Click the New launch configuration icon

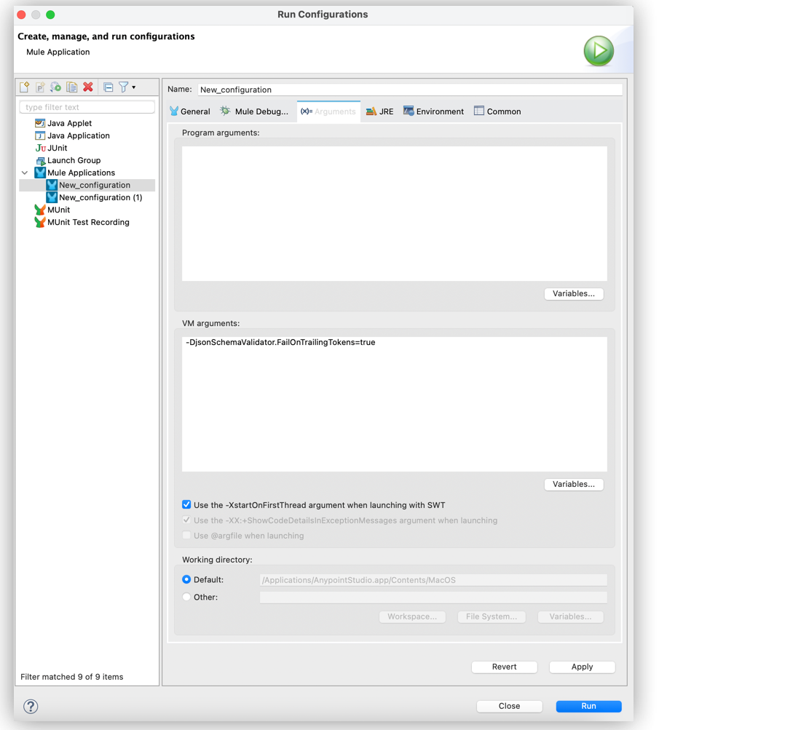[25, 87]
